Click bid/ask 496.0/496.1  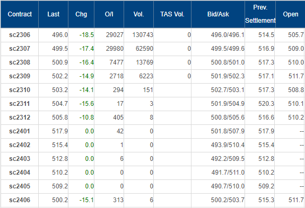point(228,35)
